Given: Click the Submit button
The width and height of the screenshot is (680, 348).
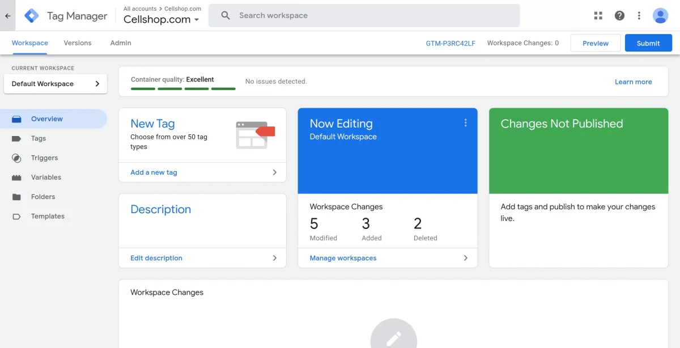Looking at the screenshot, I should point(648,43).
